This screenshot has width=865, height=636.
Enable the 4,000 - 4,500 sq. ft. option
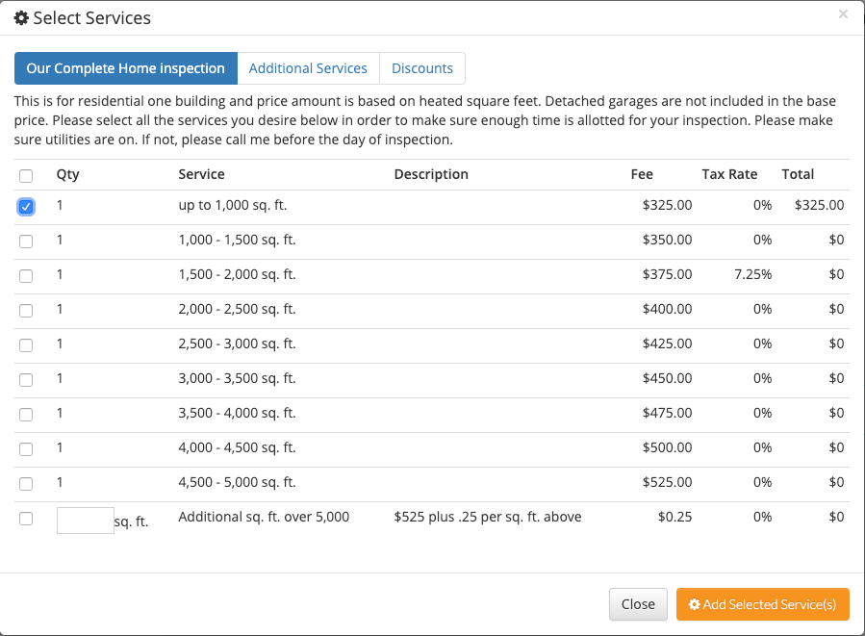pyautogui.click(x=26, y=449)
